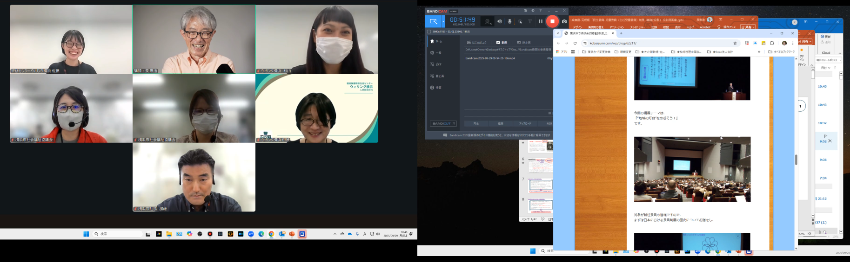Take a screenshot with Bandicam's camera icon
The width and height of the screenshot is (850, 262).
click(564, 21)
